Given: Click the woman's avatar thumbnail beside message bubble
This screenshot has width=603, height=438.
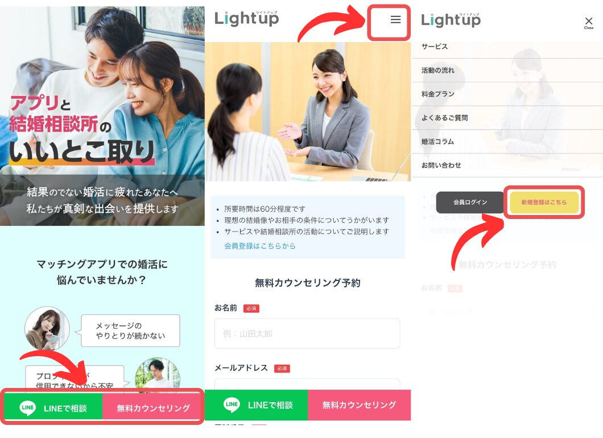Looking at the screenshot, I should pos(47,328).
